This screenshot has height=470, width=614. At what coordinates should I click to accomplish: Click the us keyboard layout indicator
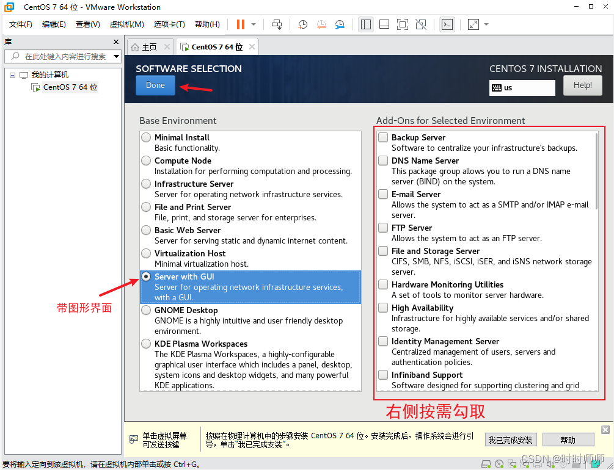coord(522,88)
